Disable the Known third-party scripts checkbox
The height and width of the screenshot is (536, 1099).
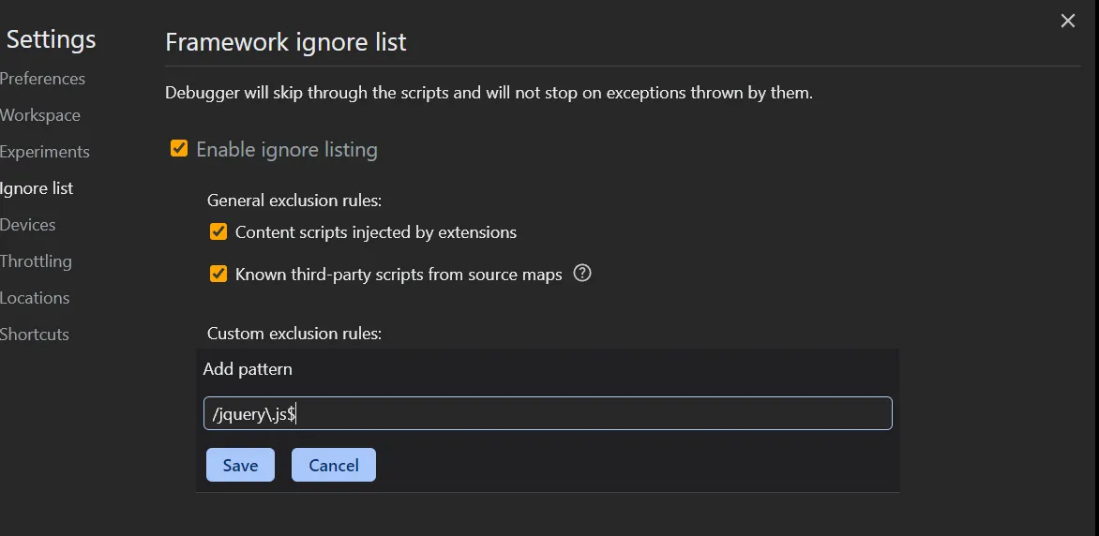[218, 274]
